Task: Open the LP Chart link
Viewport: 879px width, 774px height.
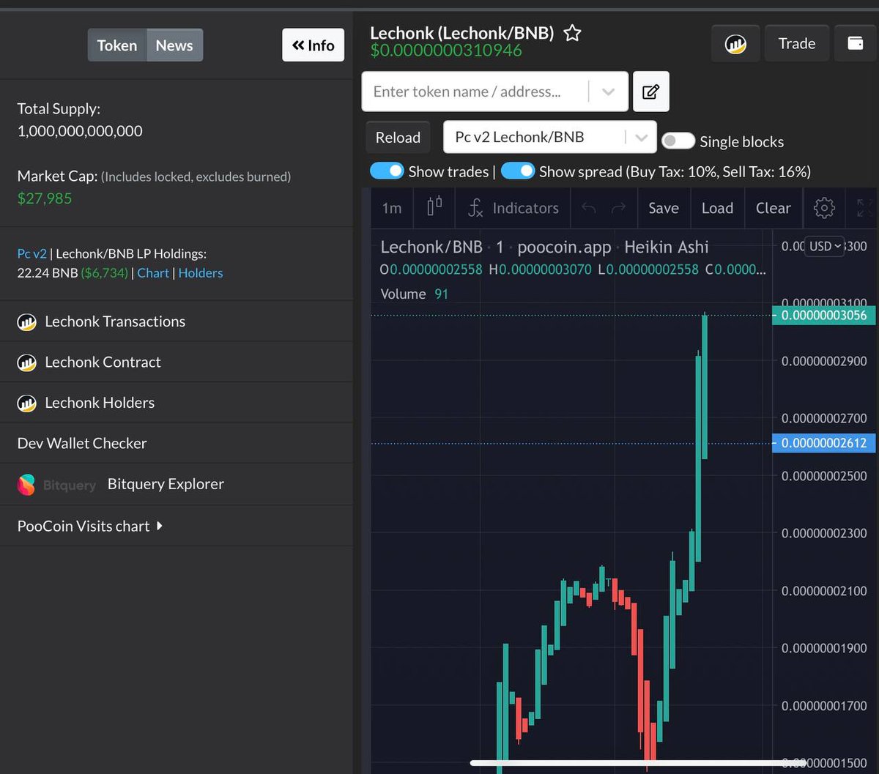Action: 153,273
